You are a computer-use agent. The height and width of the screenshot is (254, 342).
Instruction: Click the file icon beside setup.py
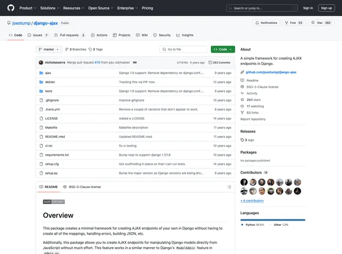coord(41,173)
